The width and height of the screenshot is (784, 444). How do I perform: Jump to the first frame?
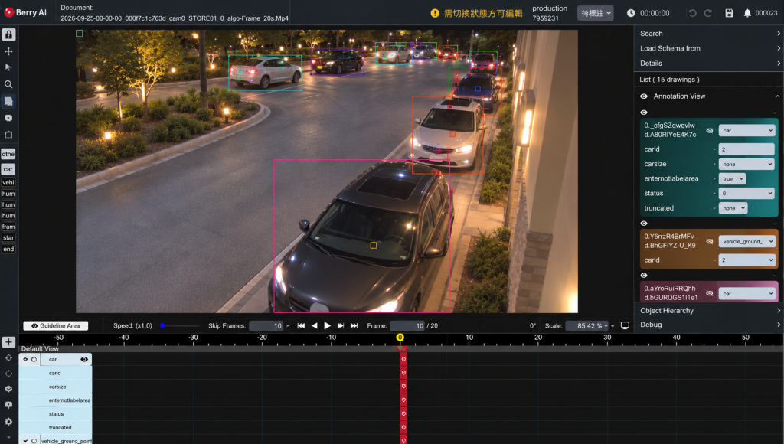301,325
